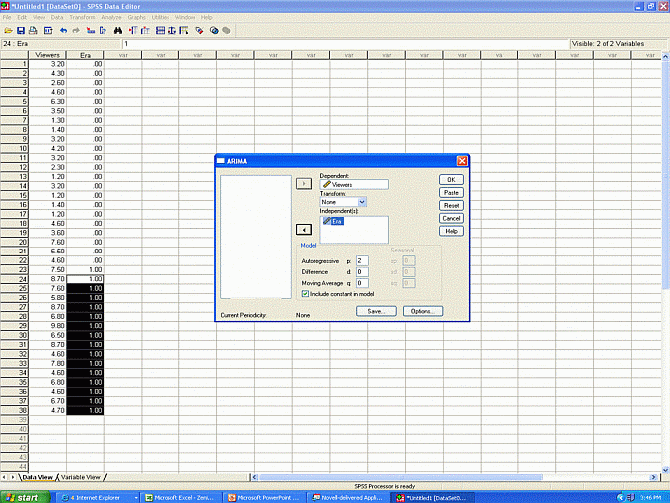670x503 pixels.
Task: Click the Save... button in ARIMA dialog
Action: point(376,311)
